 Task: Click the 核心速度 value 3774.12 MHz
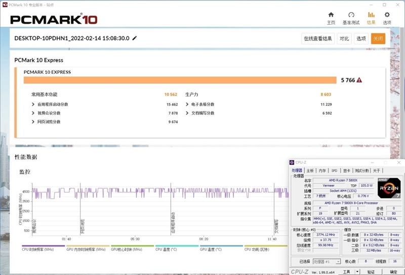(x=326, y=235)
